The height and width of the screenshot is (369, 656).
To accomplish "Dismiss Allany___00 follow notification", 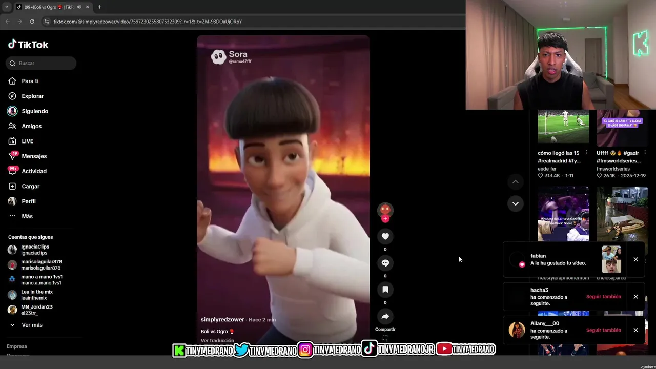I will (635, 330).
